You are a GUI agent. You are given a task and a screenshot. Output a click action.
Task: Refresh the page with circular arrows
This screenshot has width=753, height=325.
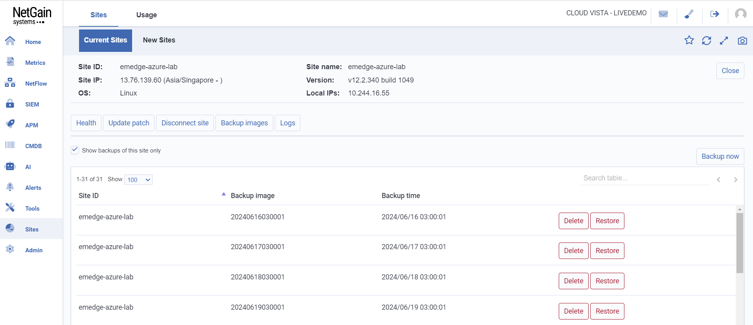point(707,40)
